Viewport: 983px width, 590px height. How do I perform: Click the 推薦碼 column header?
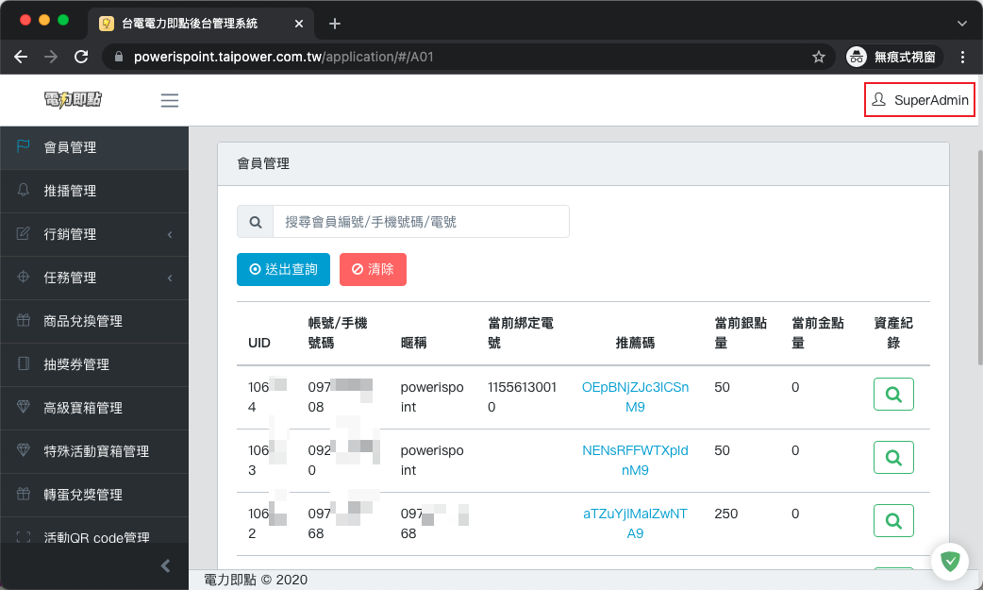coord(635,343)
